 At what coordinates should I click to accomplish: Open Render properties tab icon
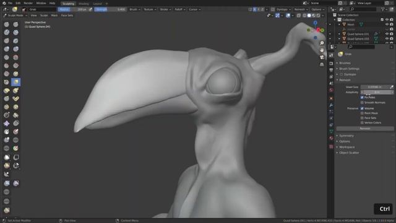[x=331, y=63]
